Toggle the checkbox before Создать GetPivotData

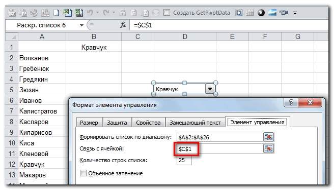click(x=166, y=13)
